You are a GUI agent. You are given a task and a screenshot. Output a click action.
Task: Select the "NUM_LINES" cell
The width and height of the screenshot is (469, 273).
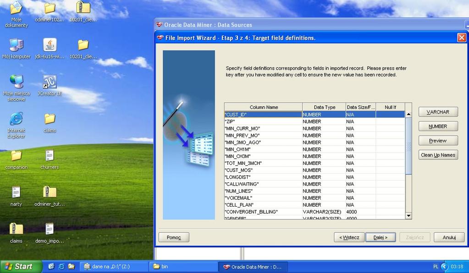pyautogui.click(x=264, y=191)
